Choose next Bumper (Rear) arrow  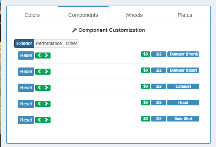coord(47,72)
